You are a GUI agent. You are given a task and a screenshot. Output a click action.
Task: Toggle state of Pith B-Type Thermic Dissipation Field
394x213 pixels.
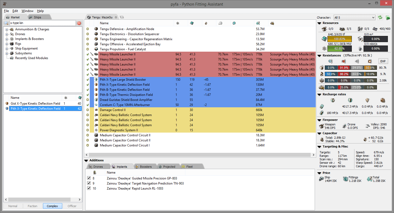tap(88, 95)
